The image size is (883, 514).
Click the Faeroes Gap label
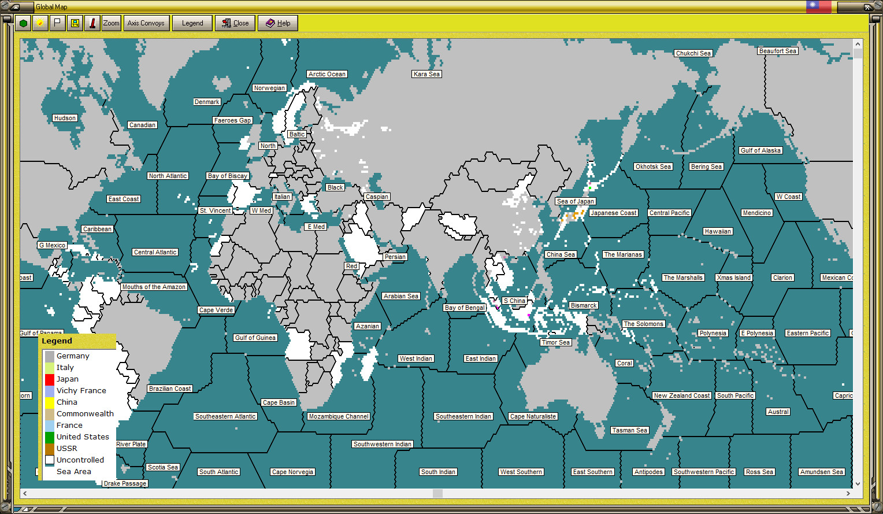(233, 120)
